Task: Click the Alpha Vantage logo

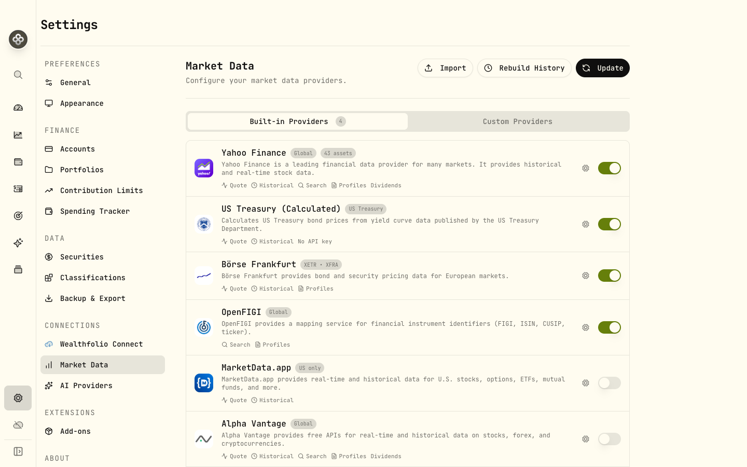Action: pyautogui.click(x=204, y=439)
